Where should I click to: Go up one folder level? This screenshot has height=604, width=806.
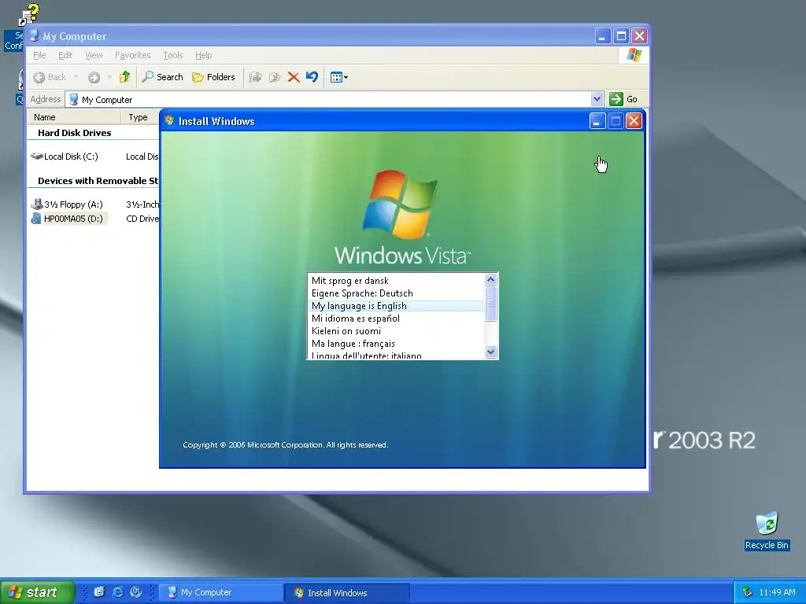point(124,77)
